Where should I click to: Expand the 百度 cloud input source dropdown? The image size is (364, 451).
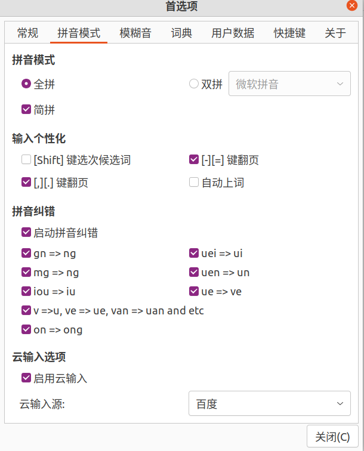pyautogui.click(x=269, y=403)
